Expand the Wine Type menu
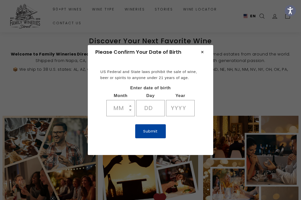The image size is (301, 200). click(x=103, y=9)
